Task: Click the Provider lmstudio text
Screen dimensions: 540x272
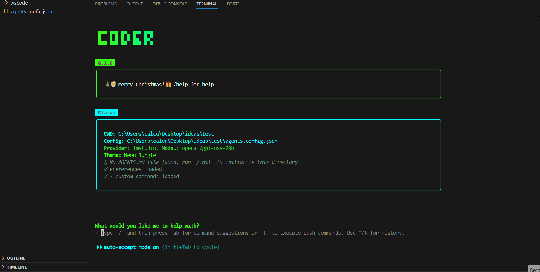Action: pyautogui.click(x=131, y=148)
